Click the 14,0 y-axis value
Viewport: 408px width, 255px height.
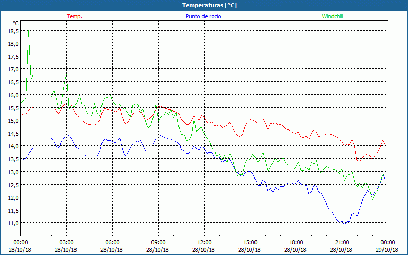(x=14, y=146)
